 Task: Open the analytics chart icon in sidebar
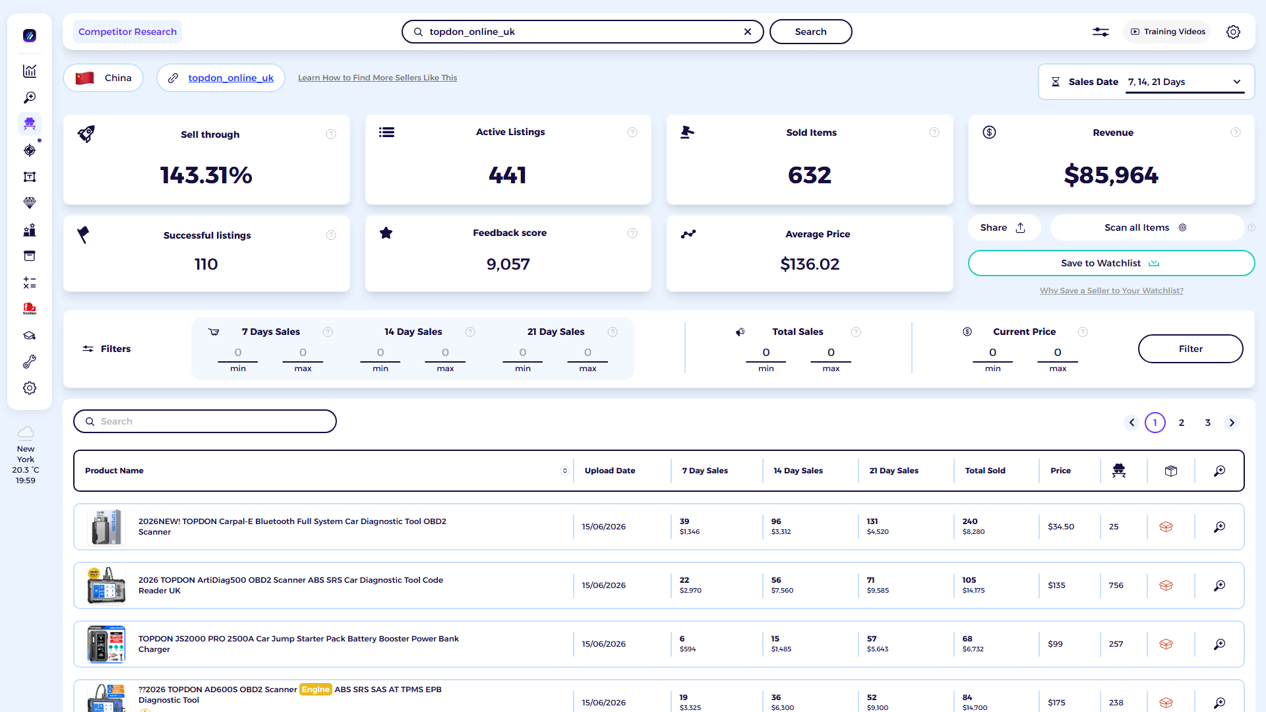coord(30,71)
